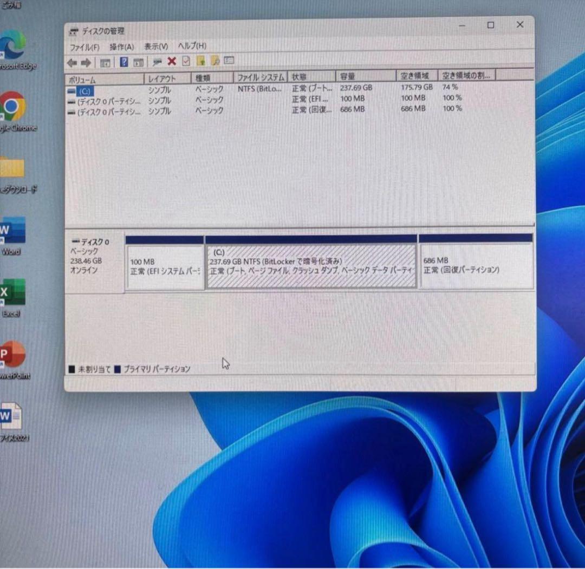The width and height of the screenshot is (585, 569).
Task: Launch Google Chrome from the desktop
Action: coord(12,106)
